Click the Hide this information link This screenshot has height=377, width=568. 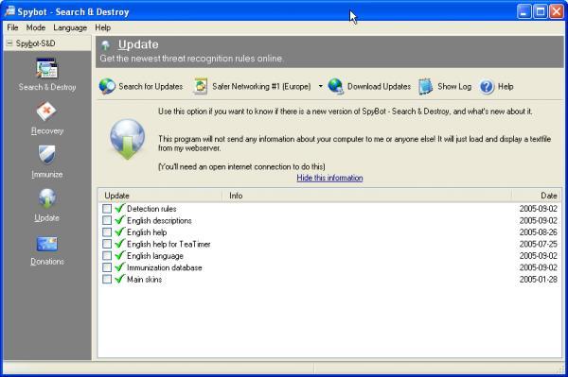tap(329, 178)
